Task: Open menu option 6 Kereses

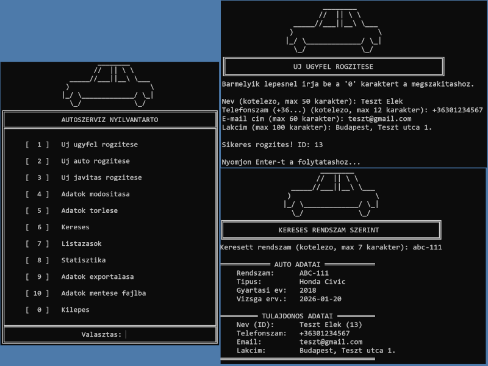Action: (75, 228)
